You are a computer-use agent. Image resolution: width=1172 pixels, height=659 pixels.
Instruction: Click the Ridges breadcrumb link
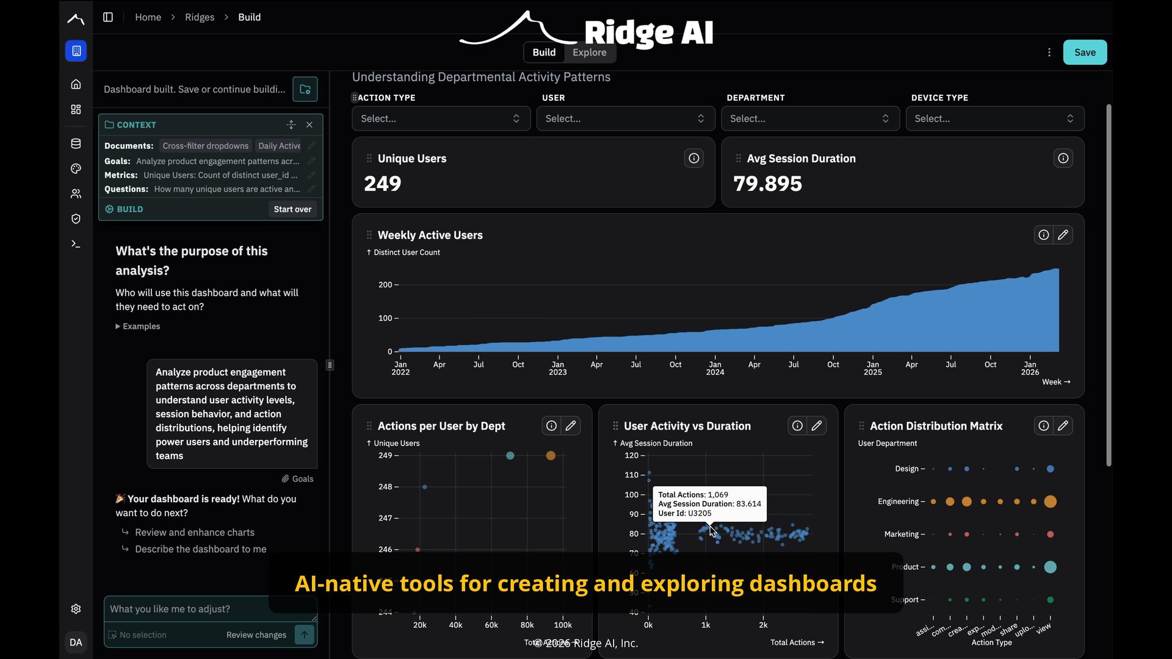pos(200,17)
